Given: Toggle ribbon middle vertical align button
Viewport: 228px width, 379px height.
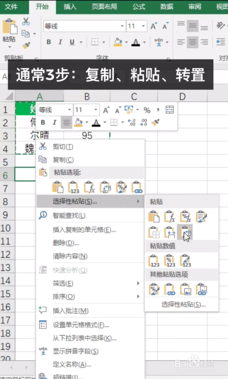Looking at the screenshot, I should 193,26.
